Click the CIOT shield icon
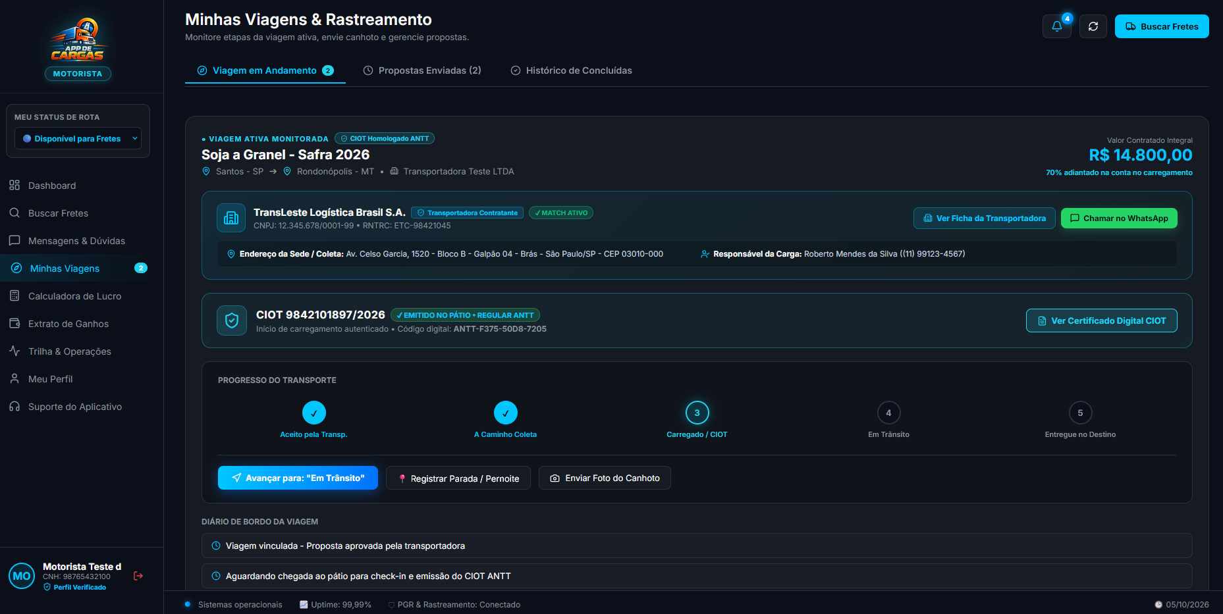The height and width of the screenshot is (614, 1223). click(232, 320)
